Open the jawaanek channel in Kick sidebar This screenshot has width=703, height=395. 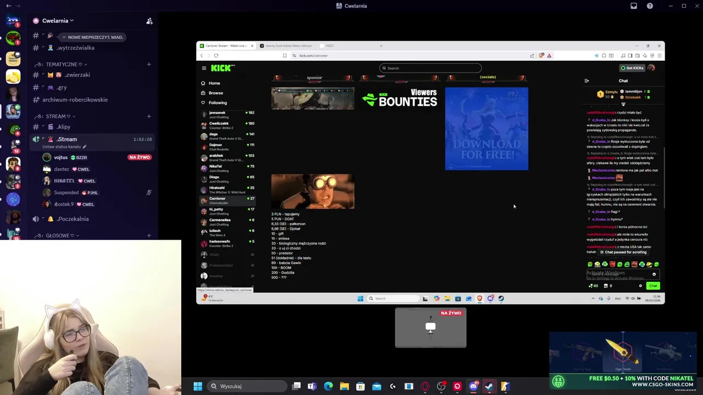coord(227,114)
